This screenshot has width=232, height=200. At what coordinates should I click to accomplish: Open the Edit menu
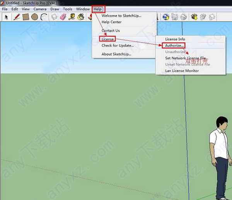(15, 9)
